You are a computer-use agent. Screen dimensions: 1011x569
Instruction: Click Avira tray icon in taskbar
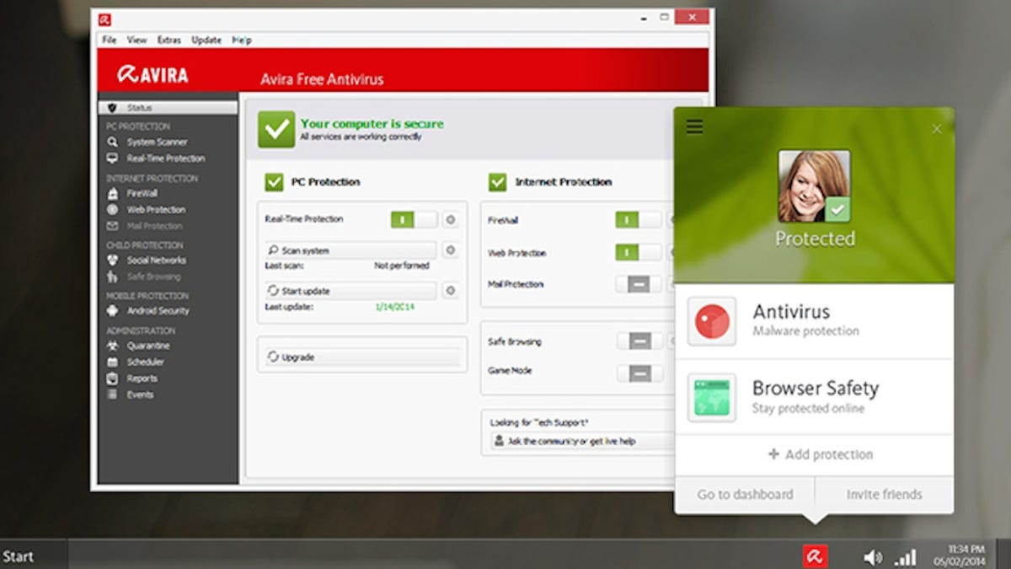816,556
